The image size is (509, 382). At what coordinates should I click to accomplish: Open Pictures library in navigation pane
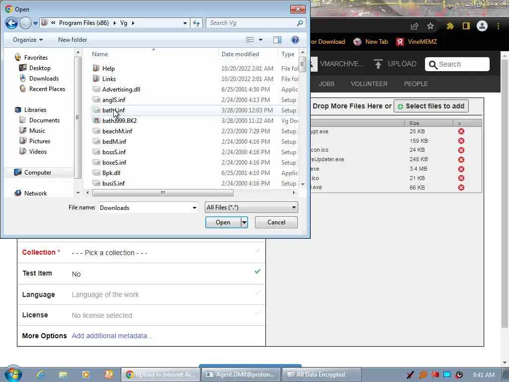click(x=40, y=141)
